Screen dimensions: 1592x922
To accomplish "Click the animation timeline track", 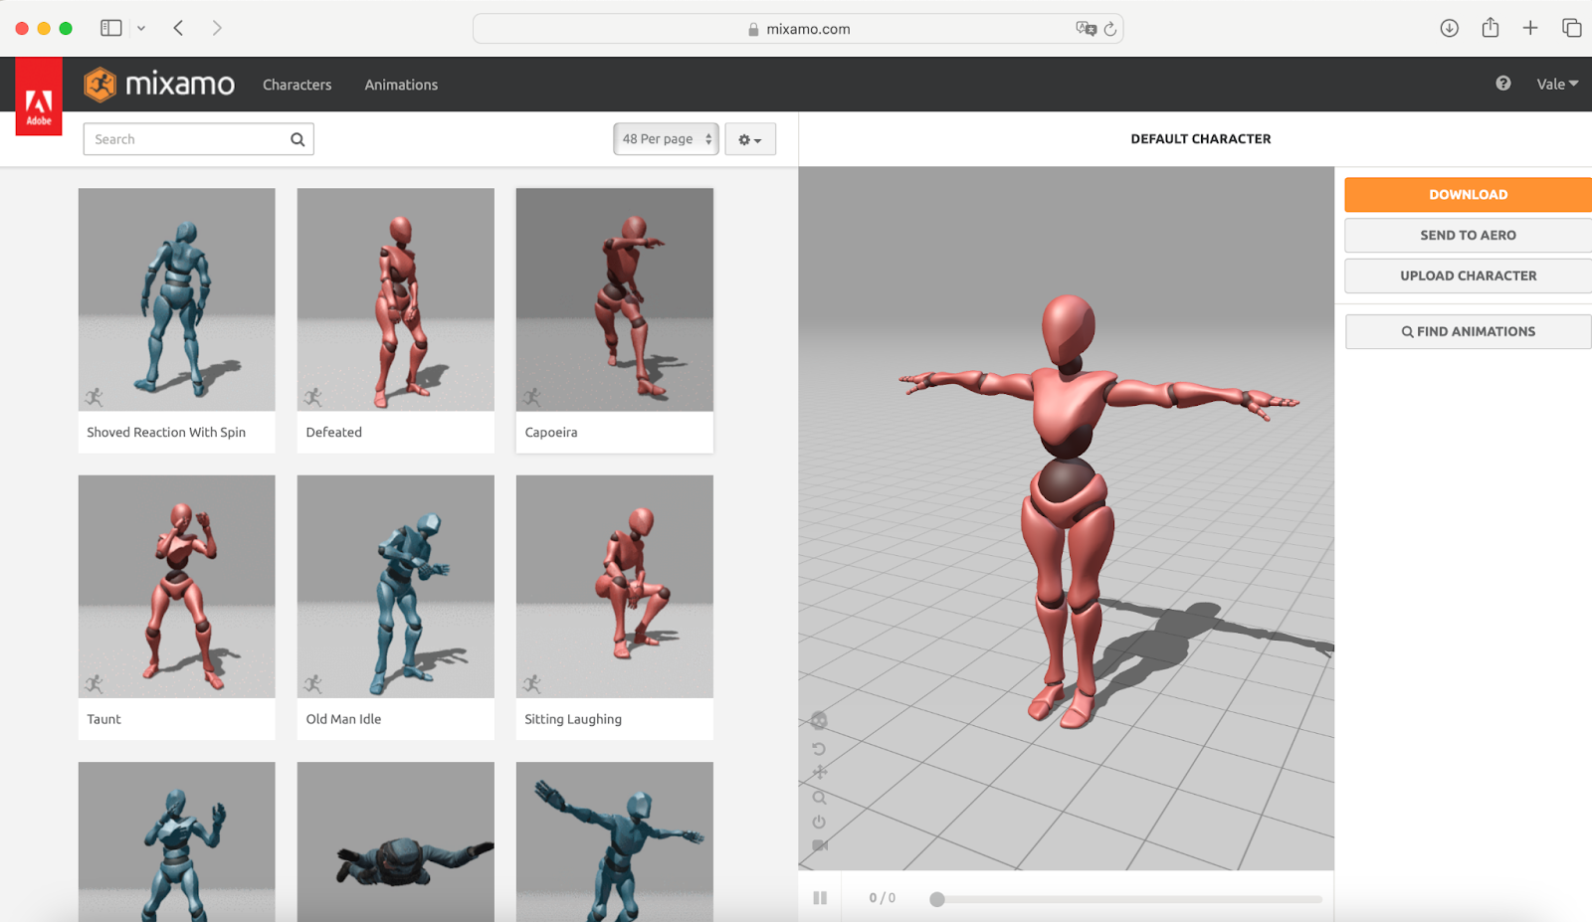I will [x=1129, y=899].
